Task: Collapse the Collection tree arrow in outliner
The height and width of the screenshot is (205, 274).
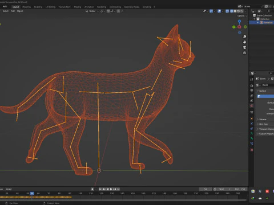Action: (x=255, y=19)
